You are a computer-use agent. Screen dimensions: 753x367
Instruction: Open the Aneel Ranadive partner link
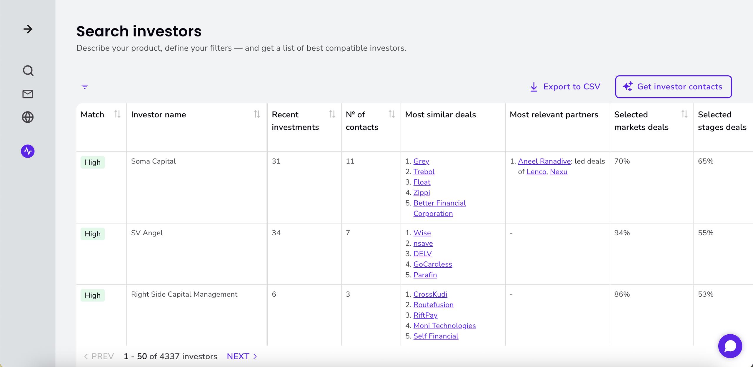coord(544,161)
